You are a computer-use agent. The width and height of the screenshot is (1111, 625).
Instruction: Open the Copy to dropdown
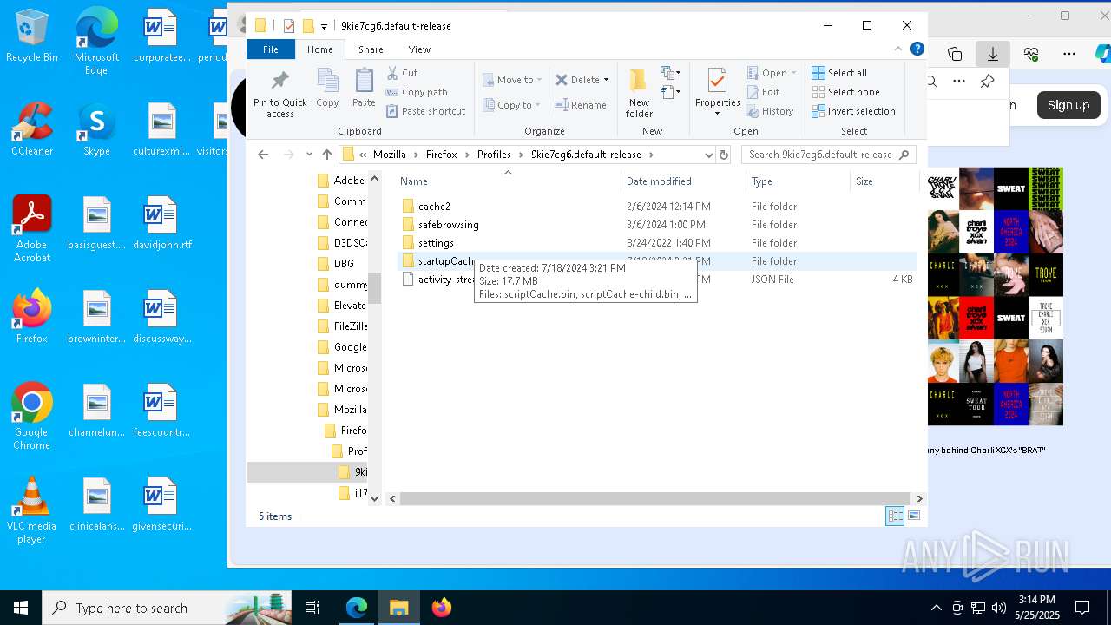point(512,105)
